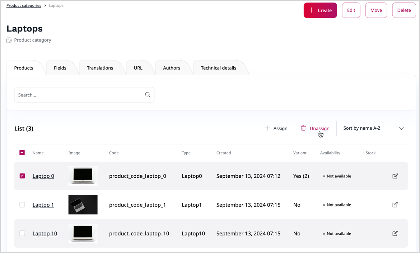The height and width of the screenshot is (253, 420).
Task: Click the Delete button
Action: [404, 10]
